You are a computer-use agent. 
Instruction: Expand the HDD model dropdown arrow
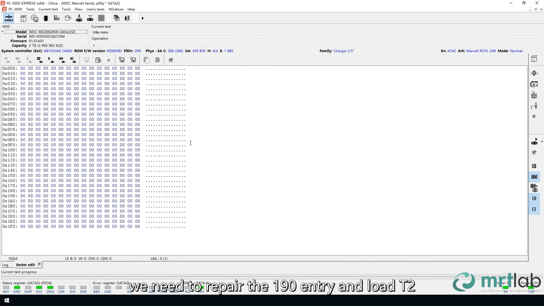pyautogui.click(x=2, y=32)
